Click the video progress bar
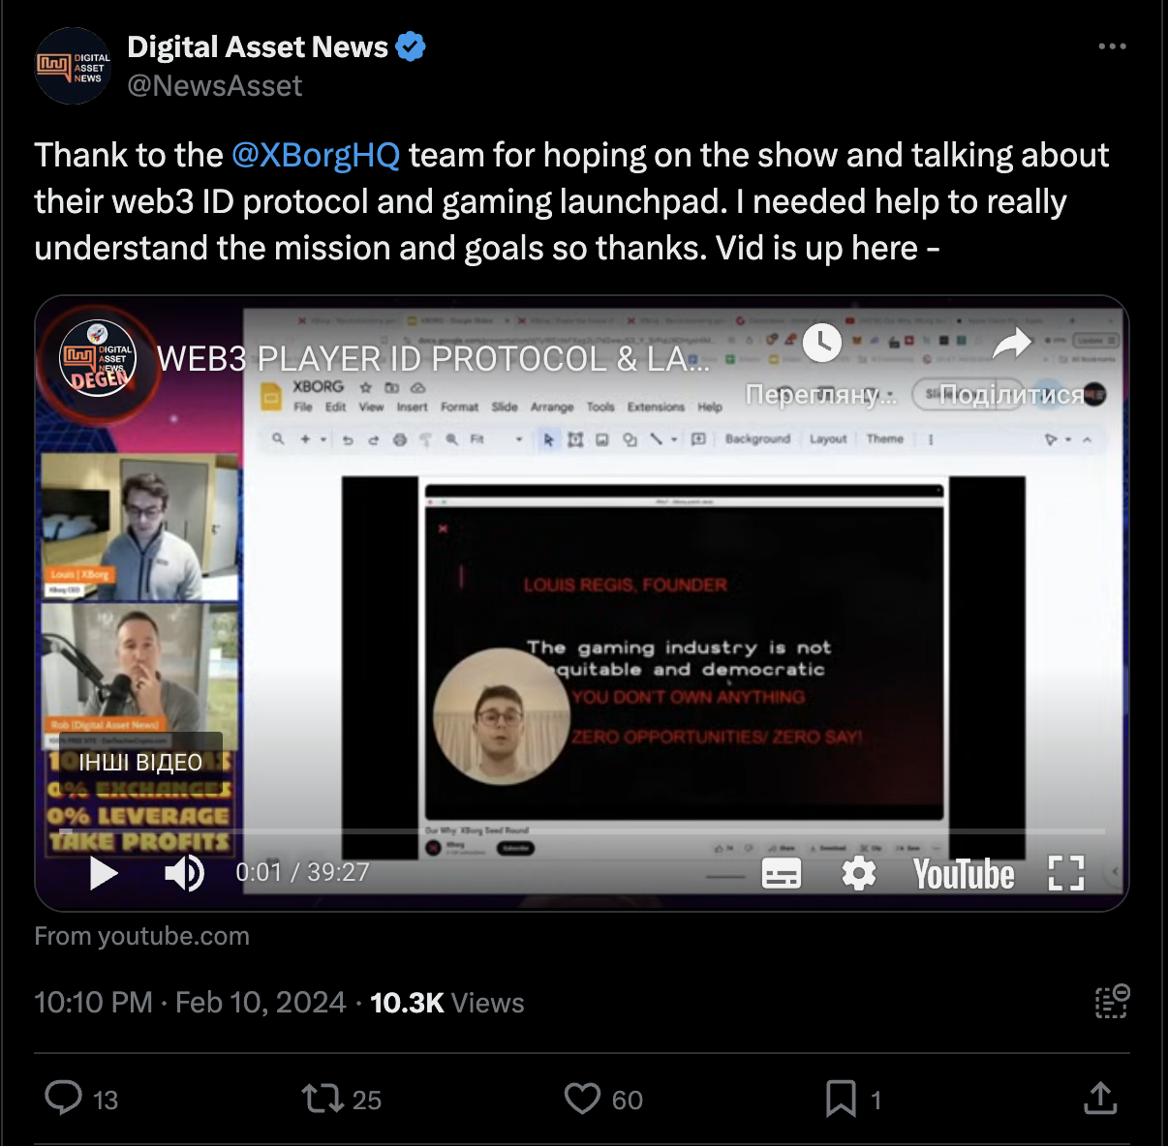This screenshot has width=1168, height=1146. [x=581, y=831]
